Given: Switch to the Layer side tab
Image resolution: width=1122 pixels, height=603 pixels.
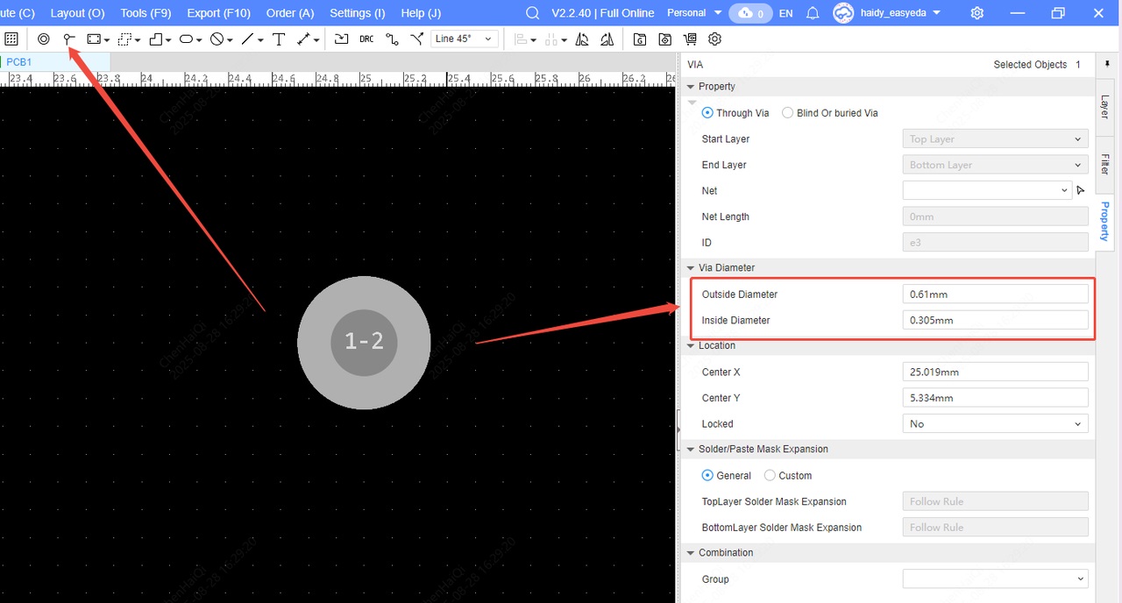Looking at the screenshot, I should [1104, 107].
